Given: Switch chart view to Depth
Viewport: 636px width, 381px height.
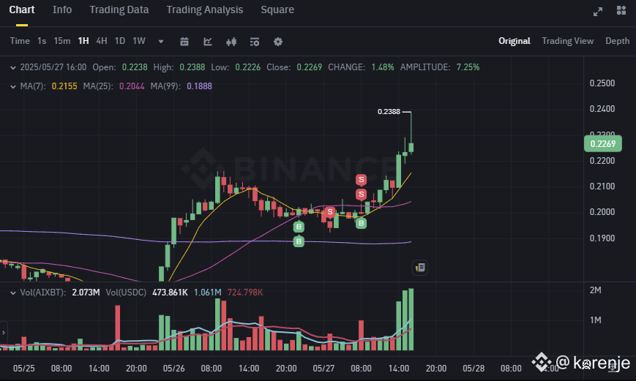Looking at the screenshot, I should tap(618, 41).
